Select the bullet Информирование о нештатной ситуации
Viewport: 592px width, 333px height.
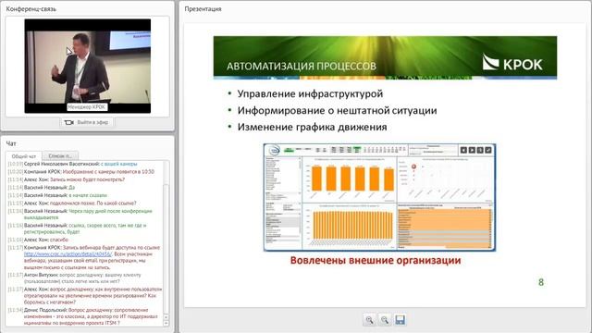(337, 111)
